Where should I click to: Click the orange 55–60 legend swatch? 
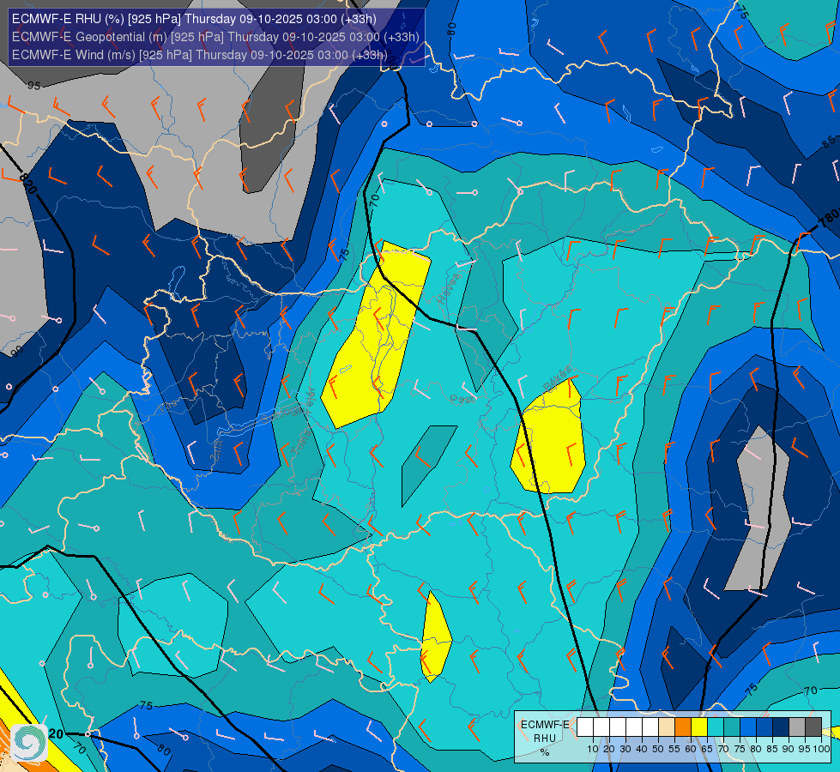tap(682, 727)
